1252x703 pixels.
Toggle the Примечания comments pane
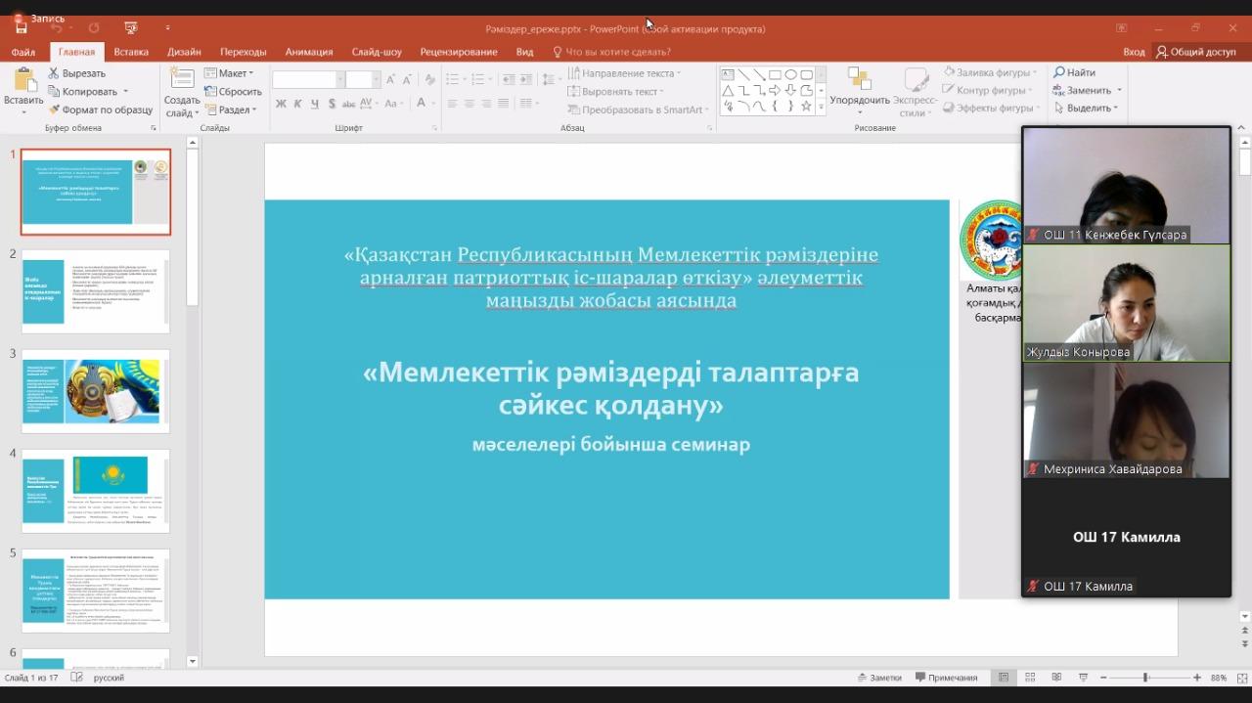coord(946,678)
